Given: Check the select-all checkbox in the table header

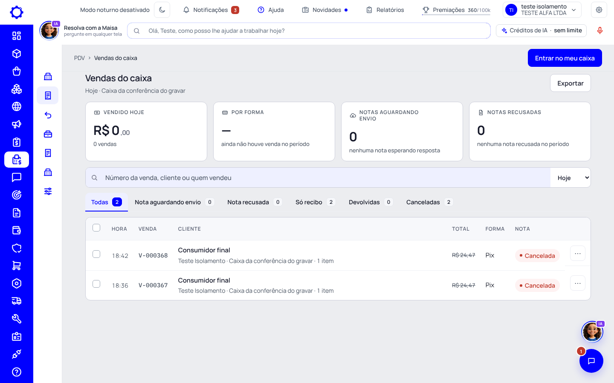Looking at the screenshot, I should click(x=96, y=228).
